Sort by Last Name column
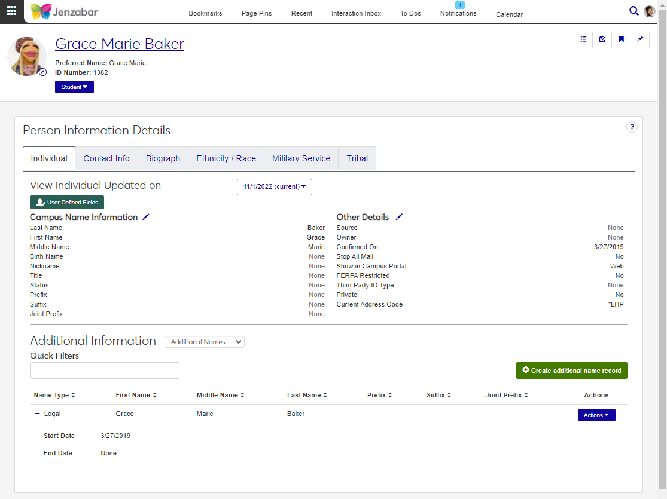The image size is (667, 499). point(306,395)
